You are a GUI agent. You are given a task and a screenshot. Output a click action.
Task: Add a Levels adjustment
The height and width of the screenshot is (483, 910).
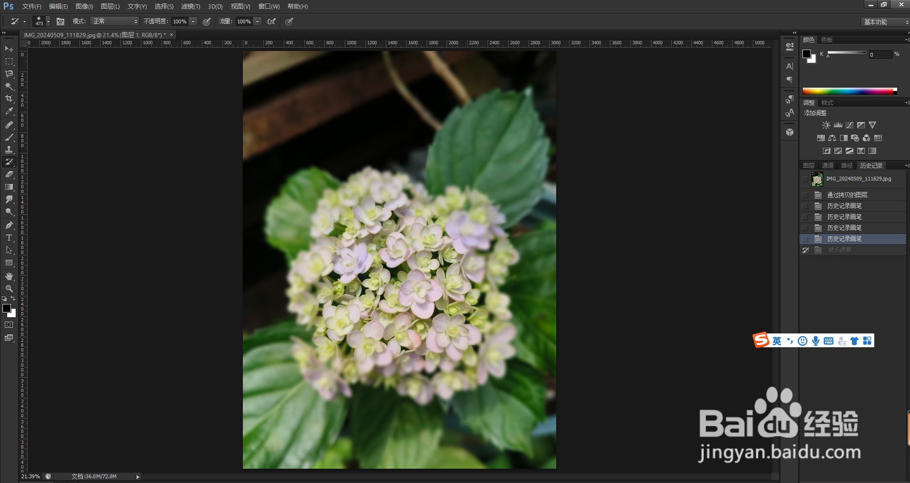838,125
